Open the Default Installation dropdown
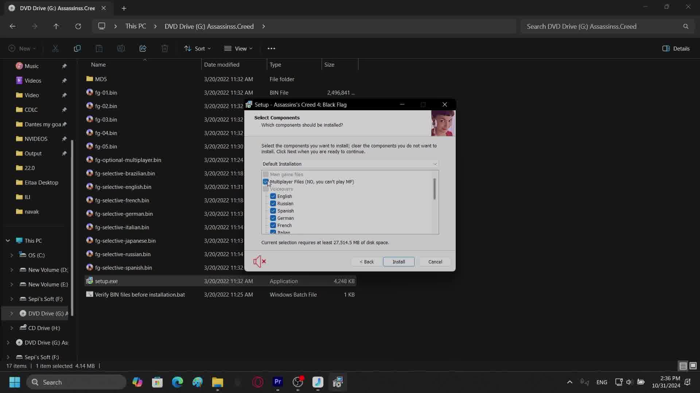The width and height of the screenshot is (700, 393). click(350, 164)
